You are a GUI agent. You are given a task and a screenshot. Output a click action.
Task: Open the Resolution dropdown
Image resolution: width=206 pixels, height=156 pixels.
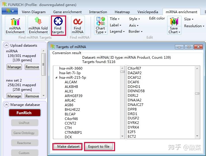coord(194,26)
